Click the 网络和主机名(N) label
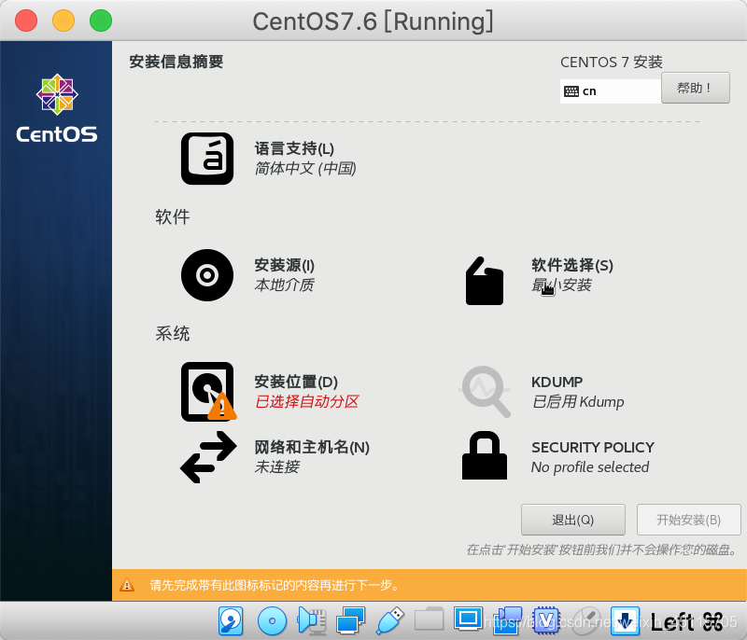Image resolution: width=747 pixels, height=640 pixels. [x=312, y=447]
